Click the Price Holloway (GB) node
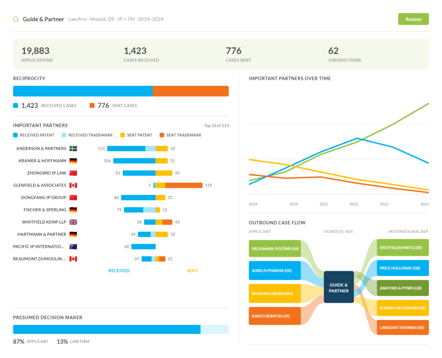Image resolution: width=442 pixels, height=358 pixels. (403, 268)
